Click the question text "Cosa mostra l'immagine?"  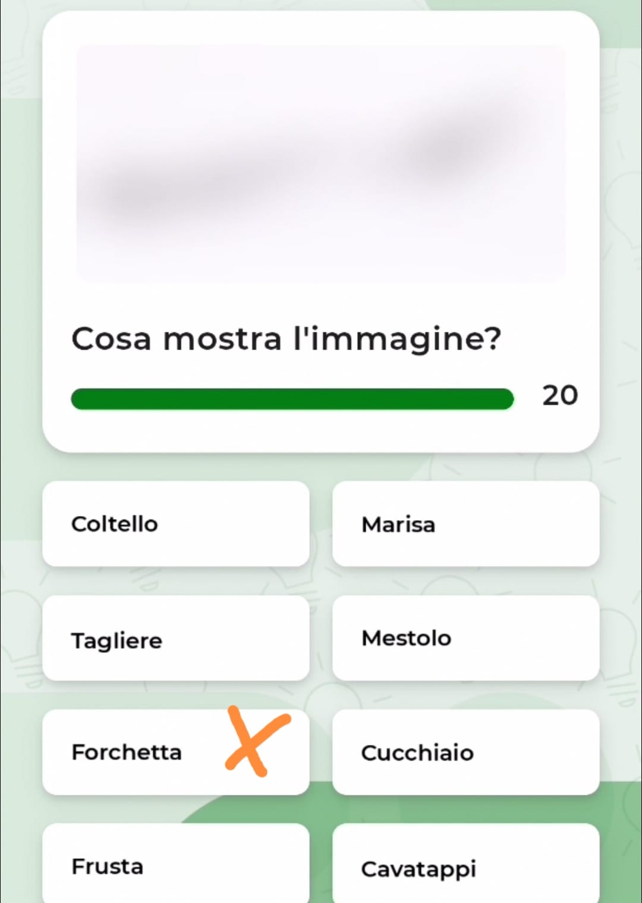pos(286,339)
